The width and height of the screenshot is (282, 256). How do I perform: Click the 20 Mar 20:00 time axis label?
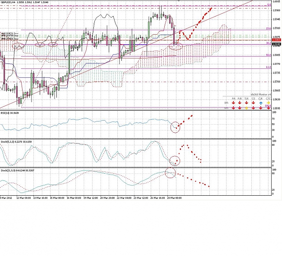pyautogui.click(x=107, y=198)
